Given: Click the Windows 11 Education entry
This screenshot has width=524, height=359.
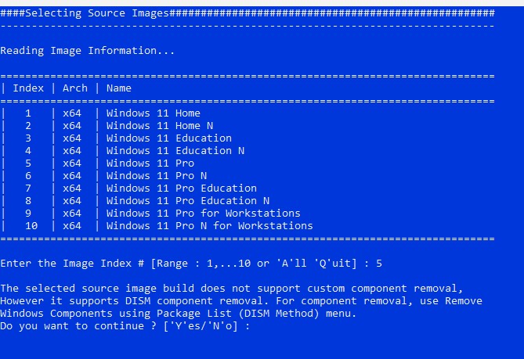Looking at the screenshot, I should point(169,138).
